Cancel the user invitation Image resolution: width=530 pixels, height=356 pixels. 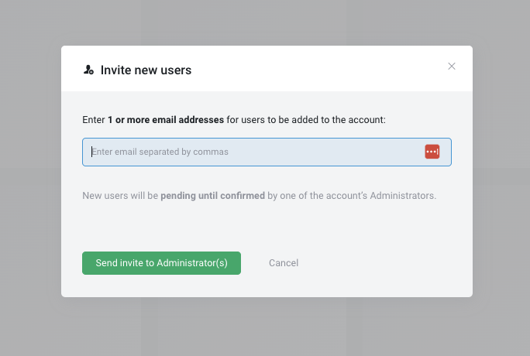tap(284, 263)
